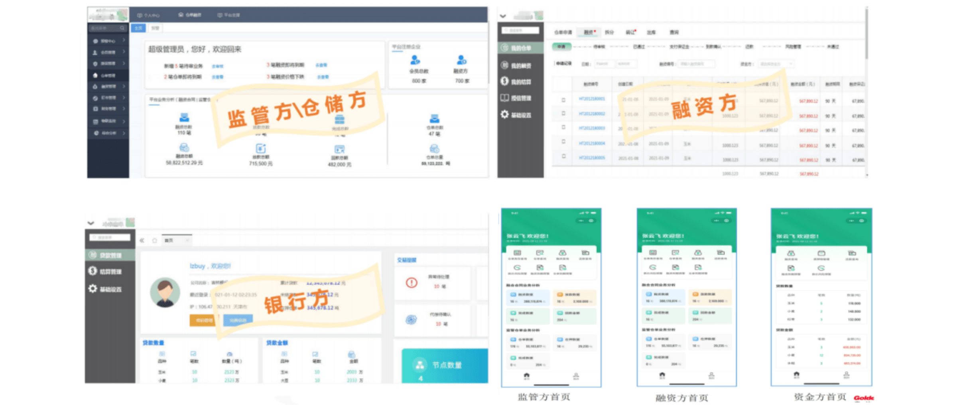Image resolution: width=957 pixels, height=405 pixels.
Task: Tick the checkbox for row HT2012180001
Action: click(x=563, y=100)
